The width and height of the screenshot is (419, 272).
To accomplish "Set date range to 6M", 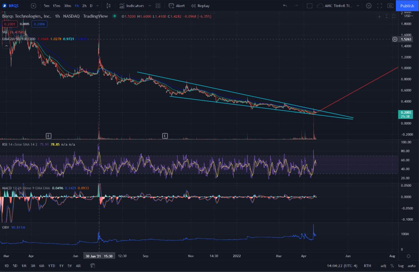I will coord(42,266).
